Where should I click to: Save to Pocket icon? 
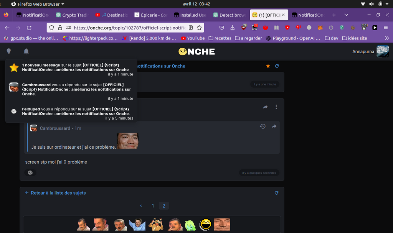point(221,28)
